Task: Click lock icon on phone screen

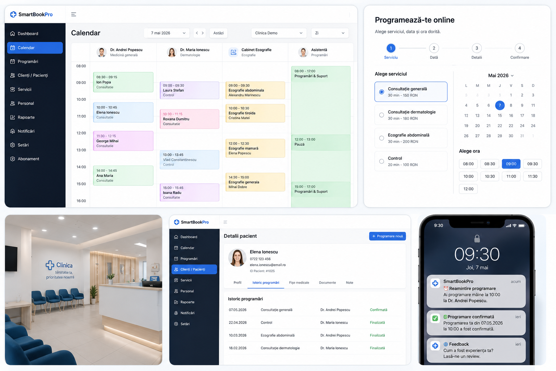Action: click(477, 238)
